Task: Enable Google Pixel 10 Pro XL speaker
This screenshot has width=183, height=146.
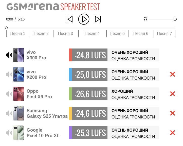Action: point(9,133)
